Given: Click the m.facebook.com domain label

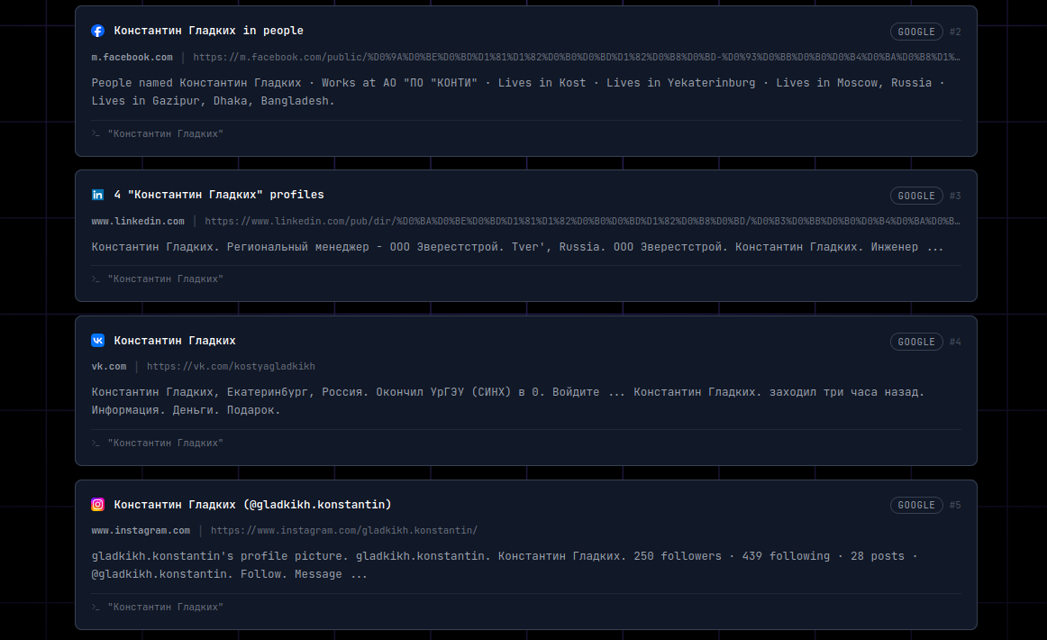Looking at the screenshot, I should 132,57.
